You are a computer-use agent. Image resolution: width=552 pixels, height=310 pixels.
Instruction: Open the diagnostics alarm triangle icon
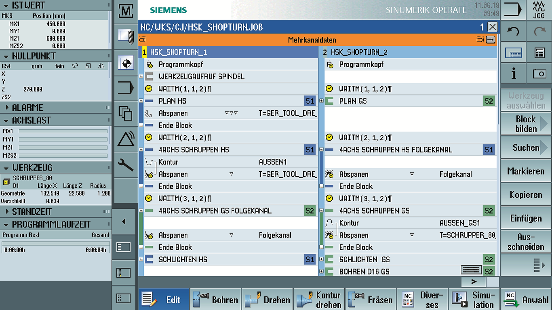coord(126,139)
